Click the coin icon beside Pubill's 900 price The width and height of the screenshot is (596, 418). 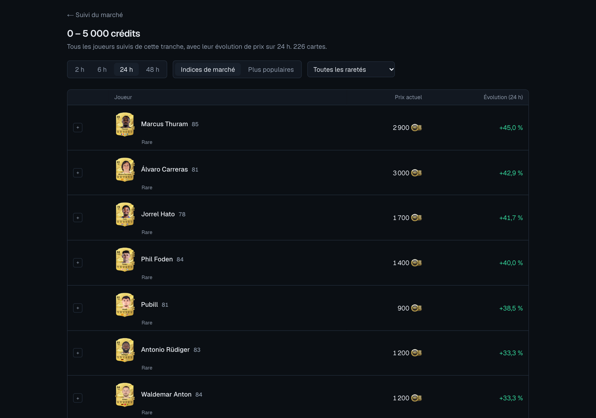(x=416, y=308)
